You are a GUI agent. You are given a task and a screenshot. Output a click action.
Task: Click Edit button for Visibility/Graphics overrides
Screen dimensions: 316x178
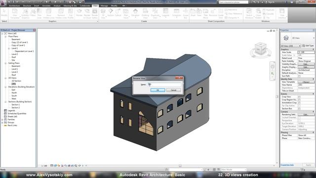coord(306,64)
